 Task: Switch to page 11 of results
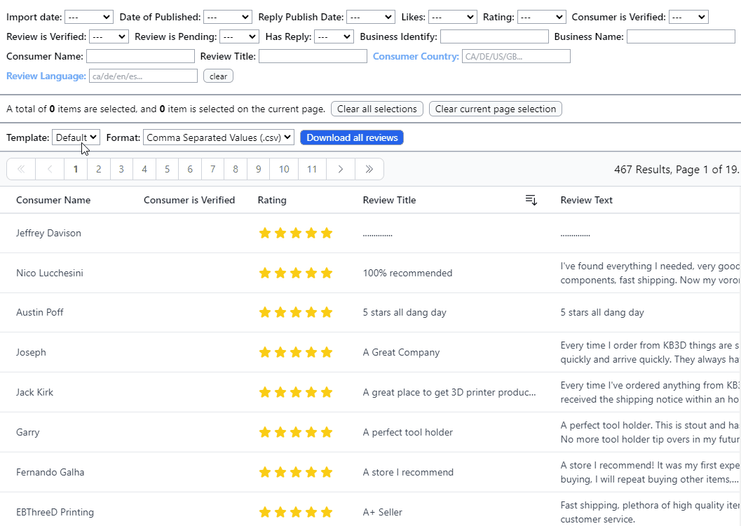coord(312,169)
